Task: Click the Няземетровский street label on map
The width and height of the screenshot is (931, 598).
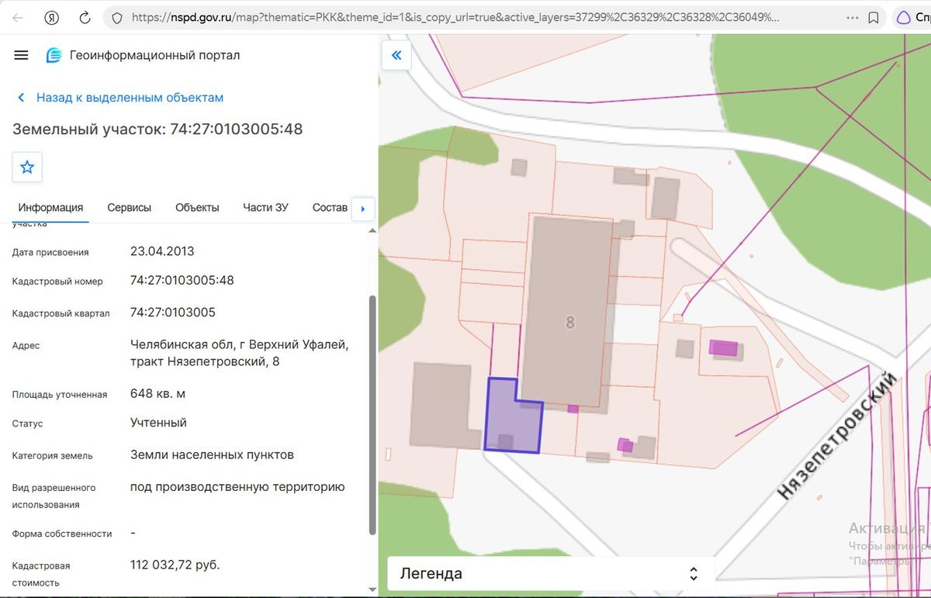Action: point(839,437)
